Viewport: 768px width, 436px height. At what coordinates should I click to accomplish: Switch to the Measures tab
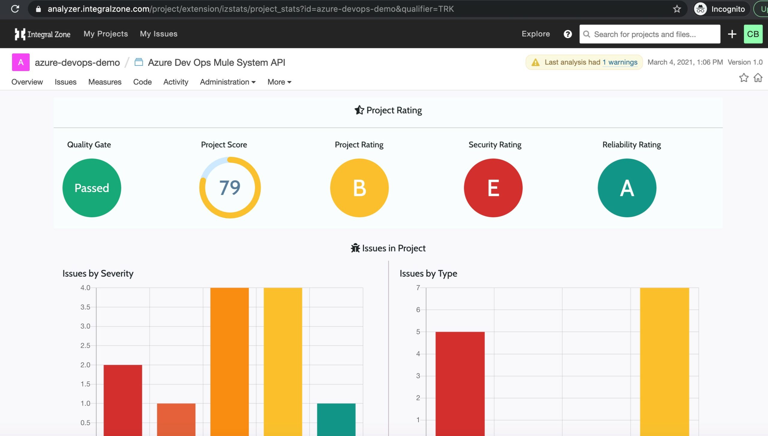tap(105, 82)
